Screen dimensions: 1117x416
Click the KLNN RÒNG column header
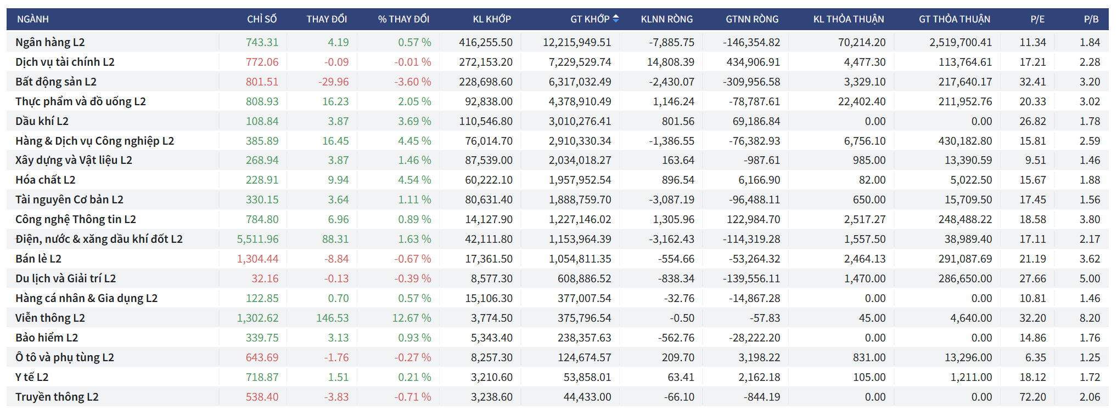666,19
